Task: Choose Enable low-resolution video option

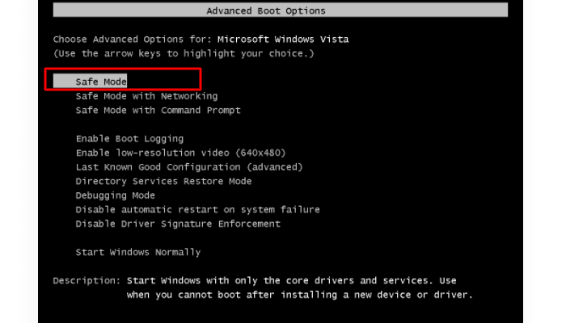Action: click(180, 153)
